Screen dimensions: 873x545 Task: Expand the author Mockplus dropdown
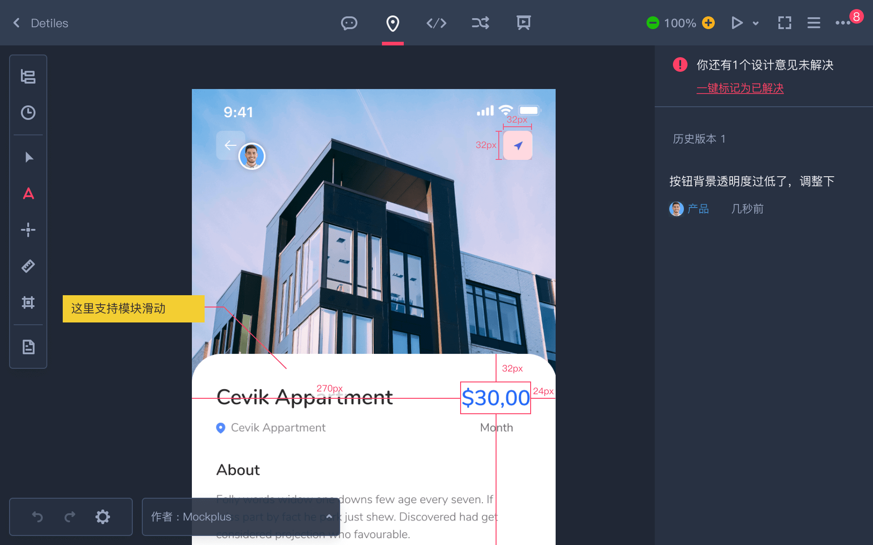click(241, 517)
